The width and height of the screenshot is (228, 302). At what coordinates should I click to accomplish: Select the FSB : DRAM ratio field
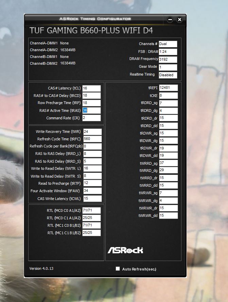click(x=168, y=52)
